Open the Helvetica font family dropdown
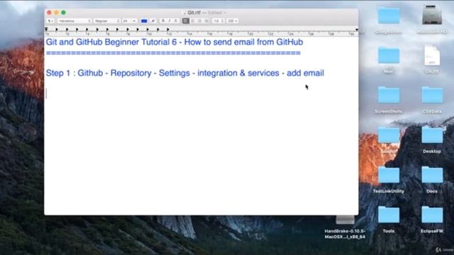 click(x=74, y=21)
